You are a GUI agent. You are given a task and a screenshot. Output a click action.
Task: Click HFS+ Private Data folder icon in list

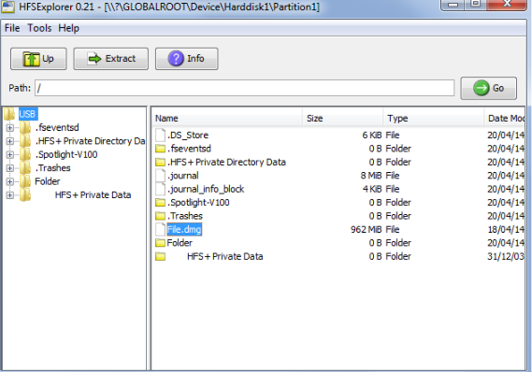click(x=160, y=256)
